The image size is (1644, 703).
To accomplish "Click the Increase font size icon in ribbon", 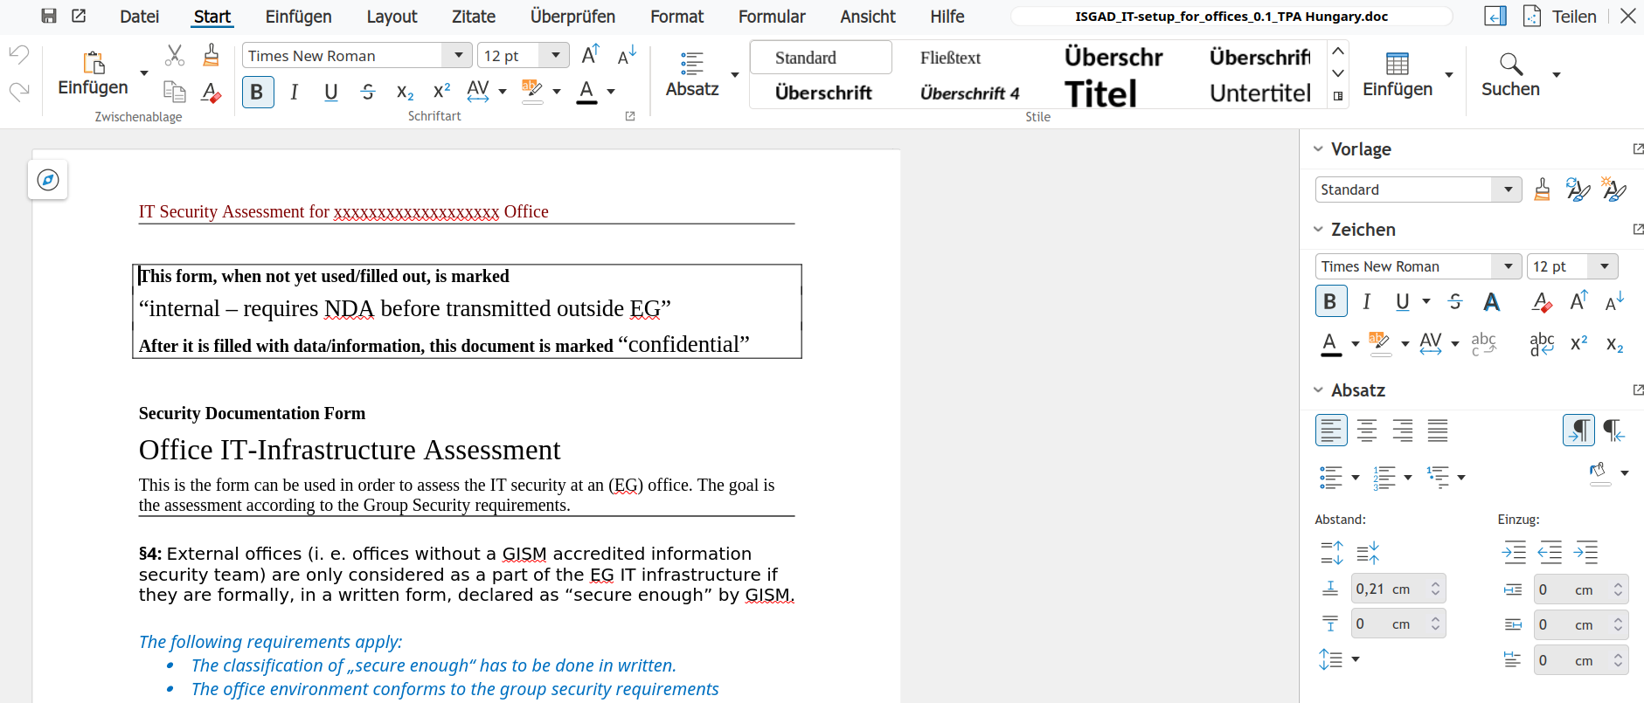I will pos(591,55).
